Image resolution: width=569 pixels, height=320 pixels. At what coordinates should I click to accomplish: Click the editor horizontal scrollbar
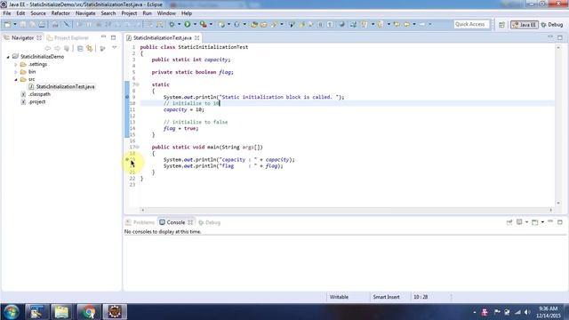click(x=347, y=210)
